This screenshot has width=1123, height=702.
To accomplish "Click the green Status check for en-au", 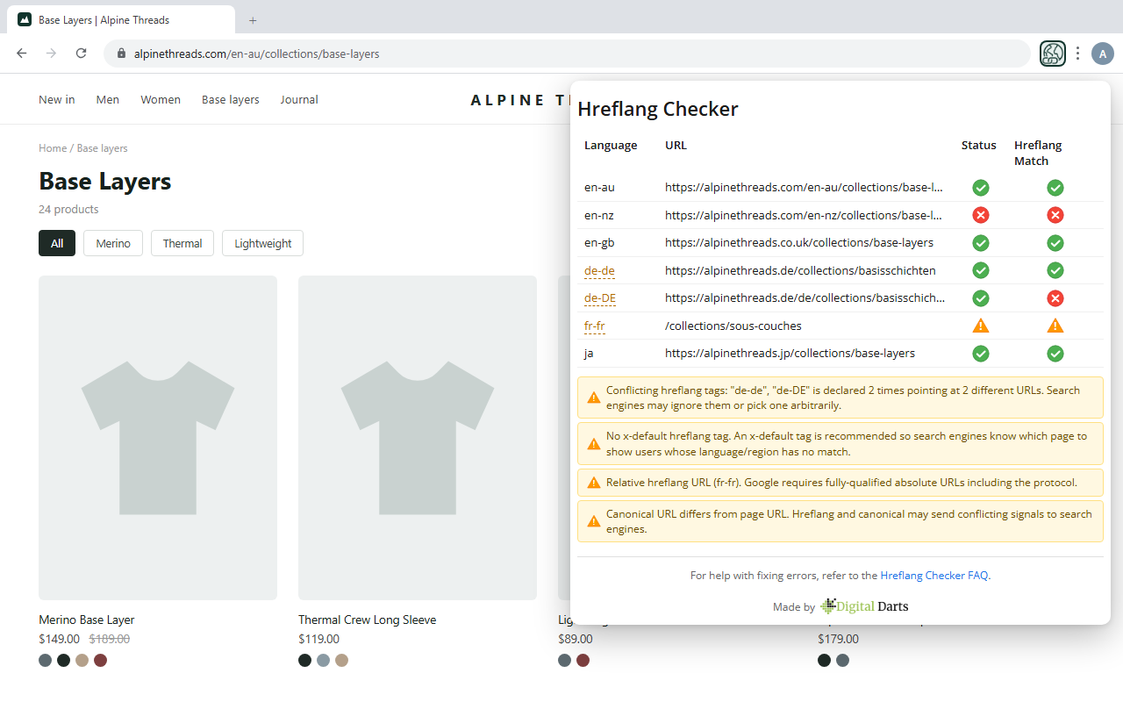I will [x=981, y=188].
